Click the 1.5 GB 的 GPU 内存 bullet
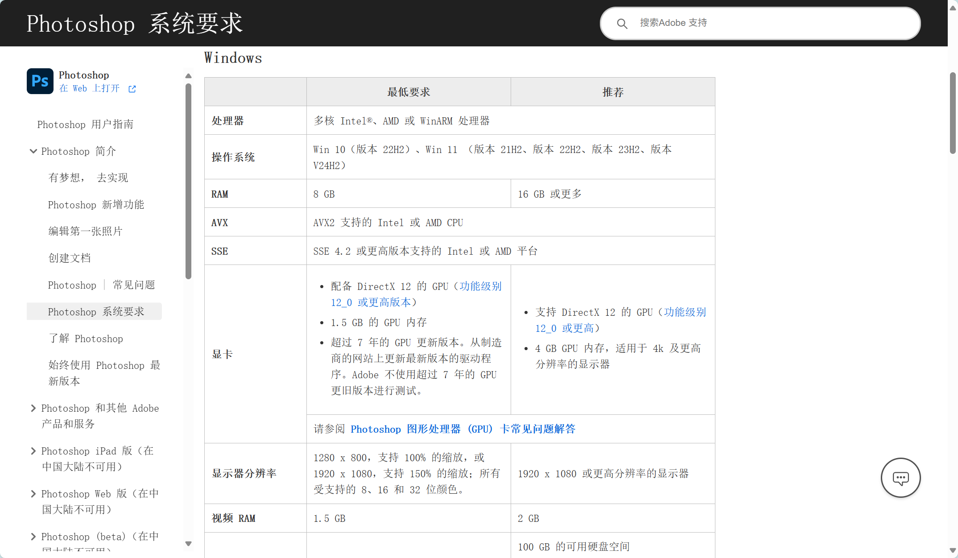The height and width of the screenshot is (558, 958). [x=379, y=322]
